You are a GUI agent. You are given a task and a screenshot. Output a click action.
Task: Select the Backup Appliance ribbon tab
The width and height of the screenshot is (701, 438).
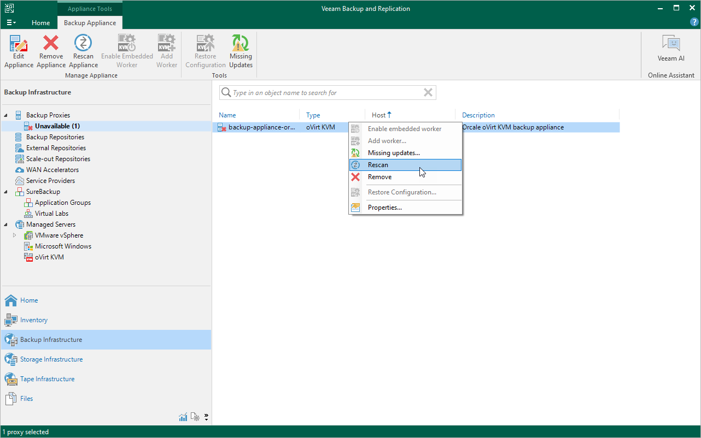click(x=90, y=23)
